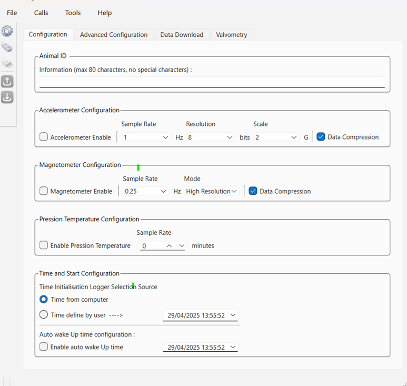Click the download icon in left sidebar
The width and height of the screenshot is (407, 386).
coord(7,97)
